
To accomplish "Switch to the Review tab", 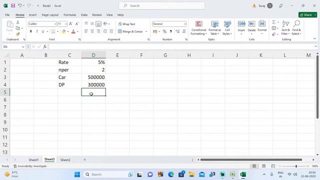I will 96,15.
